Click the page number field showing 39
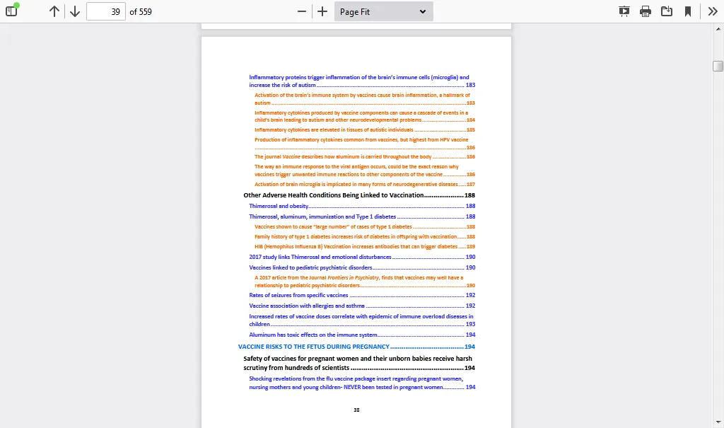Screen dimensions: 724x428 coord(106,11)
